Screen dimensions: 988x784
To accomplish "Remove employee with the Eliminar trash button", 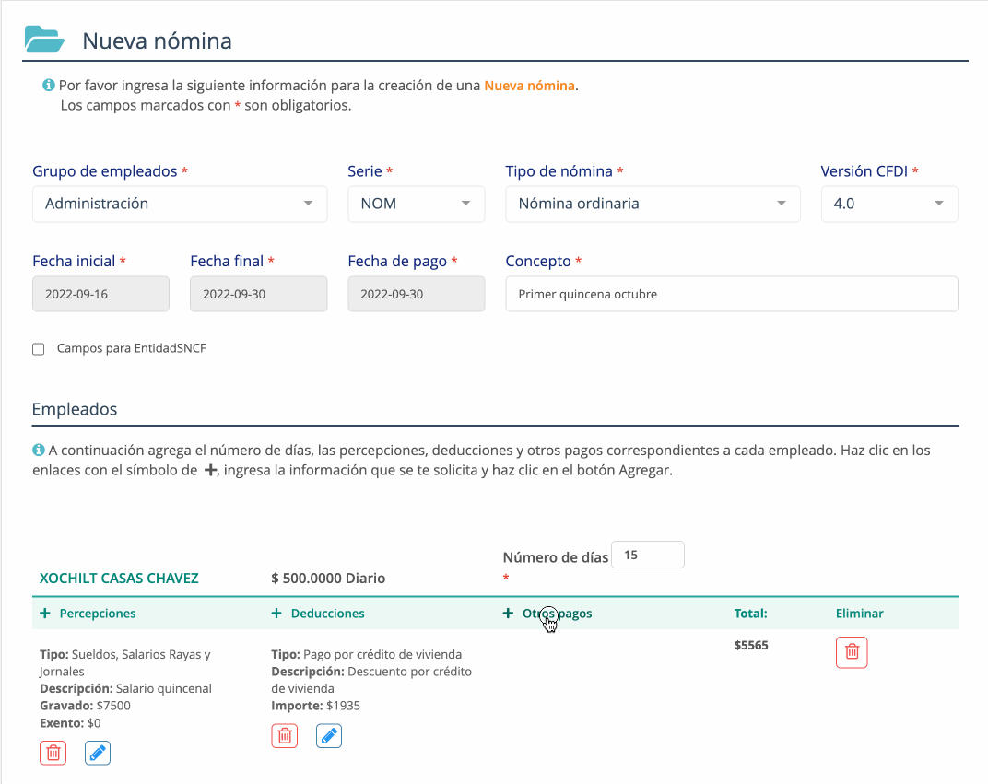I will (x=852, y=651).
